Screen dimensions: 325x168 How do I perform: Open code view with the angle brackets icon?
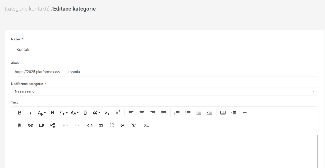click(x=90, y=125)
